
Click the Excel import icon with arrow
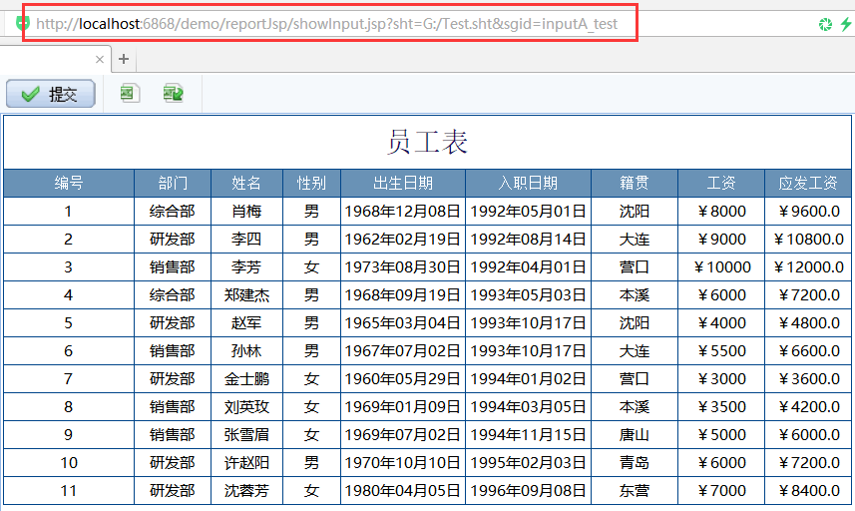(173, 93)
